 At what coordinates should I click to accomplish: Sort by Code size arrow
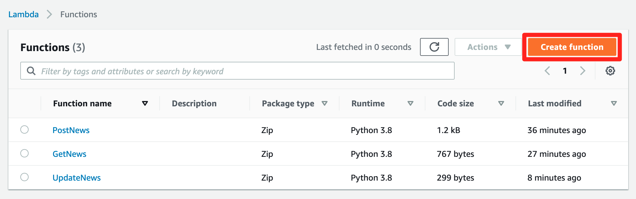501,103
